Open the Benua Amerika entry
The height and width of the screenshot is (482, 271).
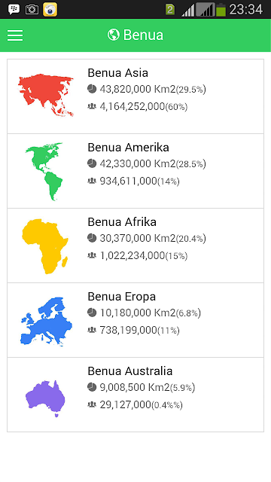click(135, 171)
